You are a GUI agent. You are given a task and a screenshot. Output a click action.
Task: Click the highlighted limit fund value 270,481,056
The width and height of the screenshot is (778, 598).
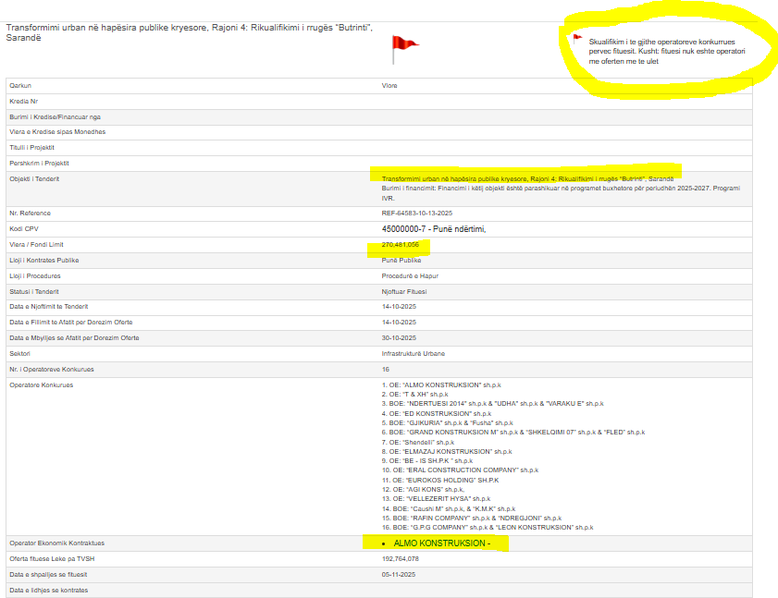point(400,245)
